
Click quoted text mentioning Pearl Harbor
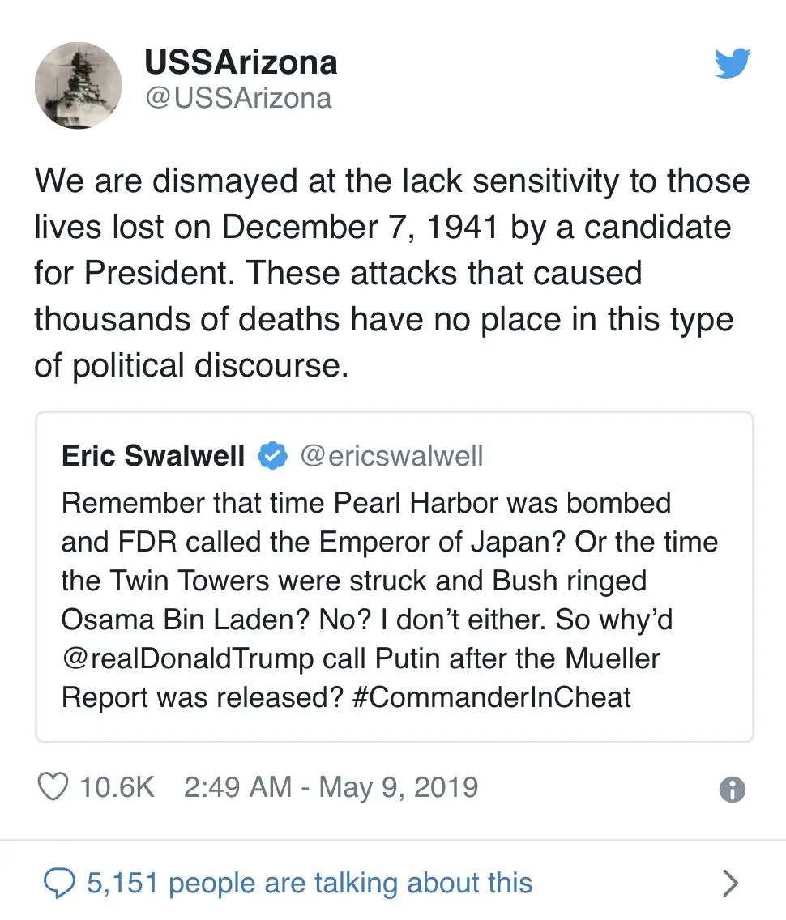(365, 503)
